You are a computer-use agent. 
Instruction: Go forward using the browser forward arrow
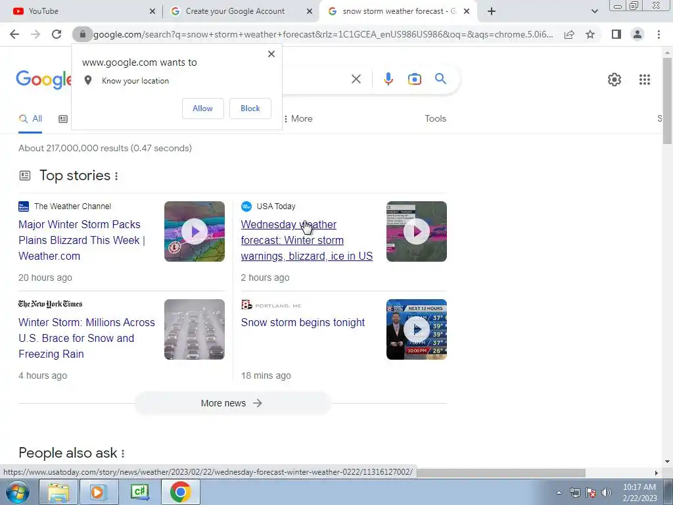(x=35, y=34)
